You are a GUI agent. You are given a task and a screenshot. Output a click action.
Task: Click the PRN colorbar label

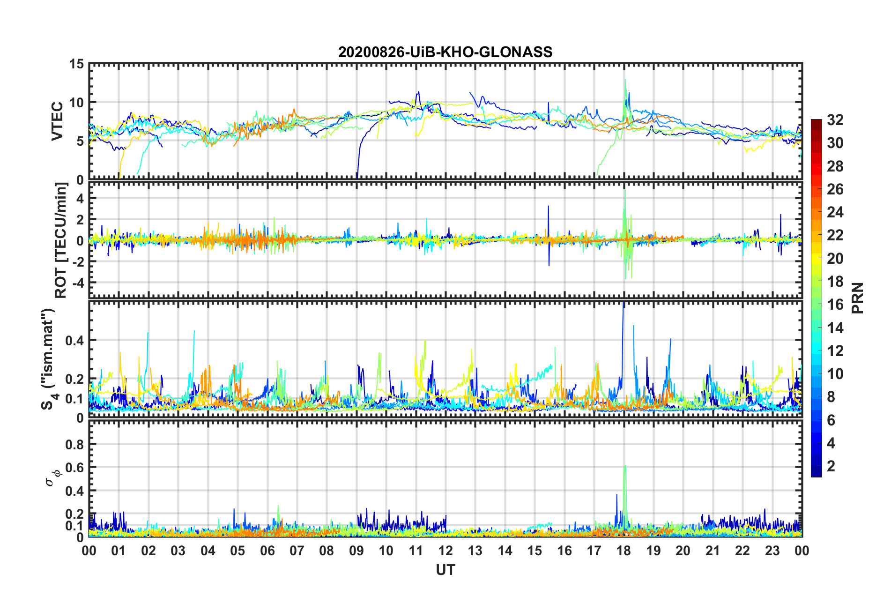(858, 298)
